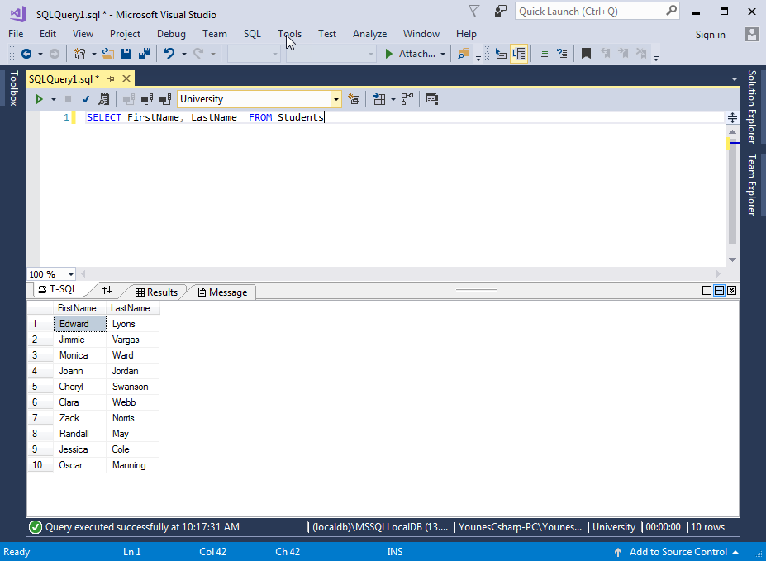Expand the 100 % zoom dropdown
The image size is (766, 561).
pyautogui.click(x=71, y=274)
